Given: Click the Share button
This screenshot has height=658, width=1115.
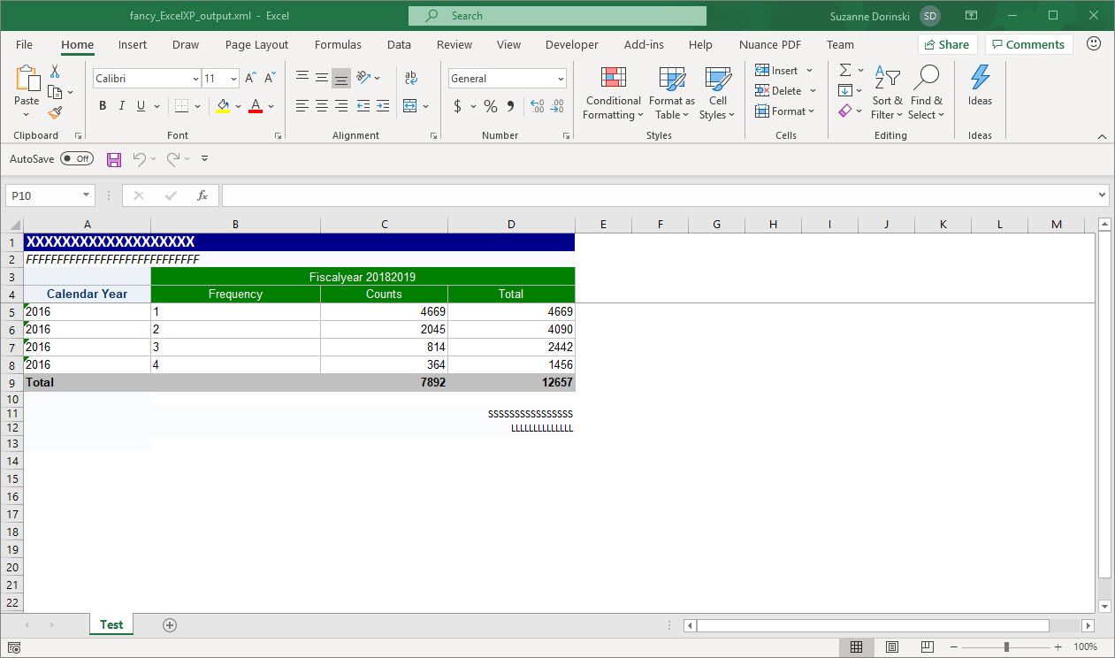Looking at the screenshot, I should point(946,44).
